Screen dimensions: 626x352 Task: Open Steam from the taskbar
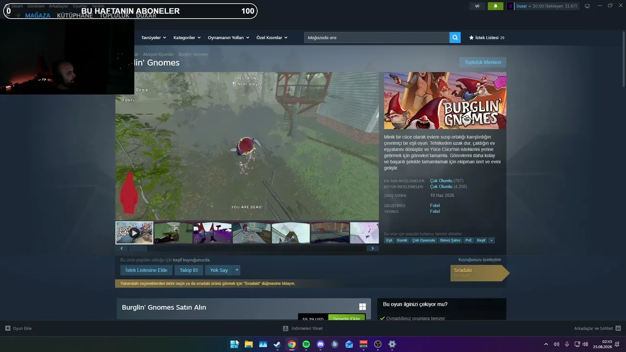pos(277,344)
